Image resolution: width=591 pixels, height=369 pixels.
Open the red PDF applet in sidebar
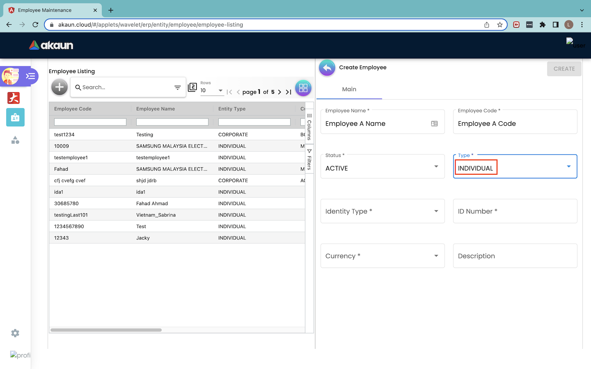click(x=14, y=98)
